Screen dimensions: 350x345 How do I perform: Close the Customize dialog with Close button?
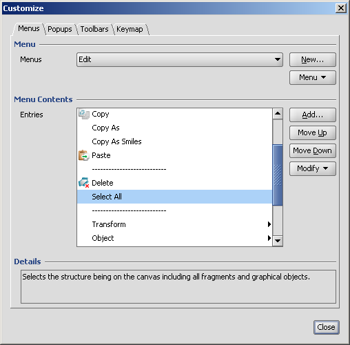(x=326, y=327)
